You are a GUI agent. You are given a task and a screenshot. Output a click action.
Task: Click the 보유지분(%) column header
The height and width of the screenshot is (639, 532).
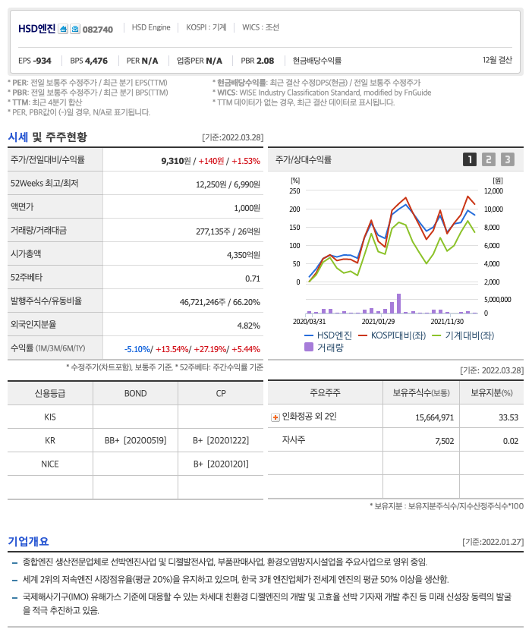point(492,392)
